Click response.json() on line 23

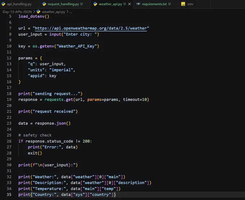tap(53, 123)
